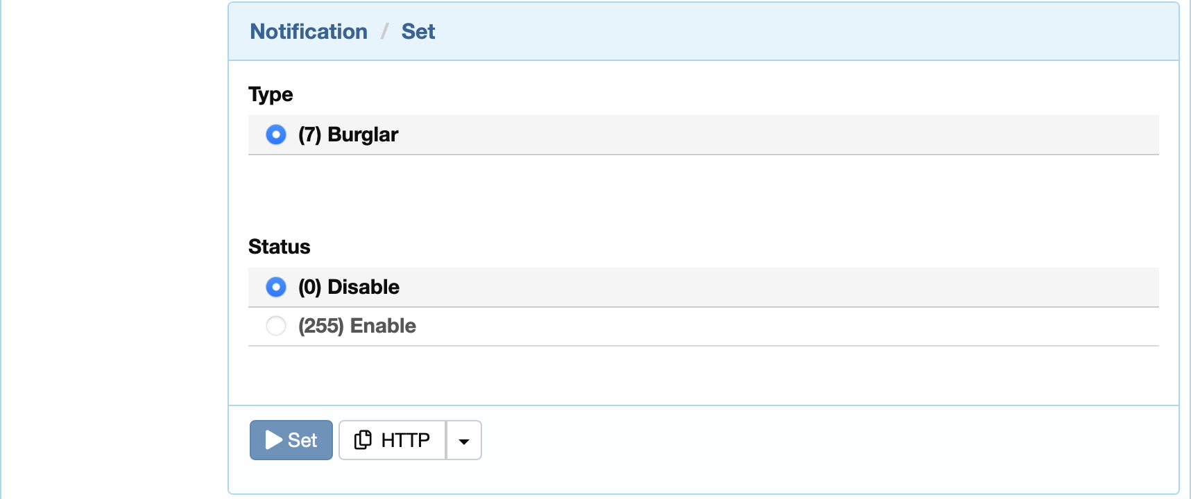Click the slash separator in the breadcrumb
This screenshot has width=1191, height=499.
[x=384, y=31]
